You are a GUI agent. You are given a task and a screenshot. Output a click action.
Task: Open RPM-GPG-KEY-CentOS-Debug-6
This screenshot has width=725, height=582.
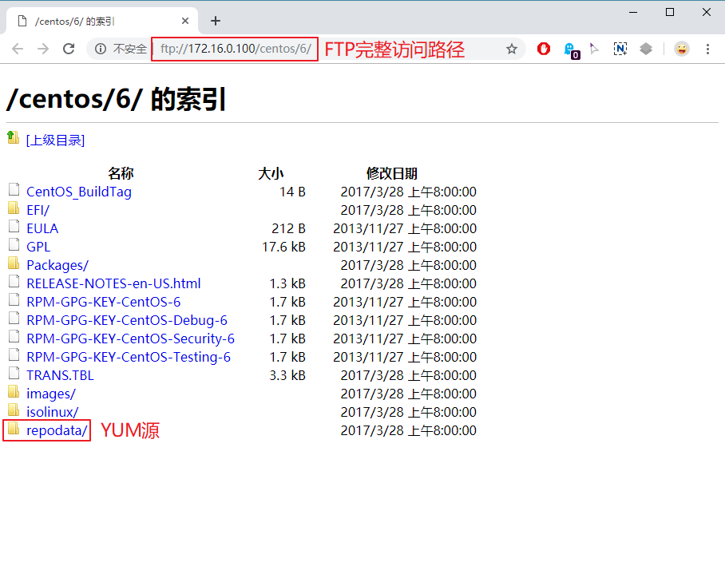coord(127,320)
